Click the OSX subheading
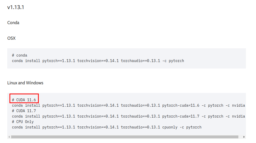The image size is (256, 143). (11, 38)
